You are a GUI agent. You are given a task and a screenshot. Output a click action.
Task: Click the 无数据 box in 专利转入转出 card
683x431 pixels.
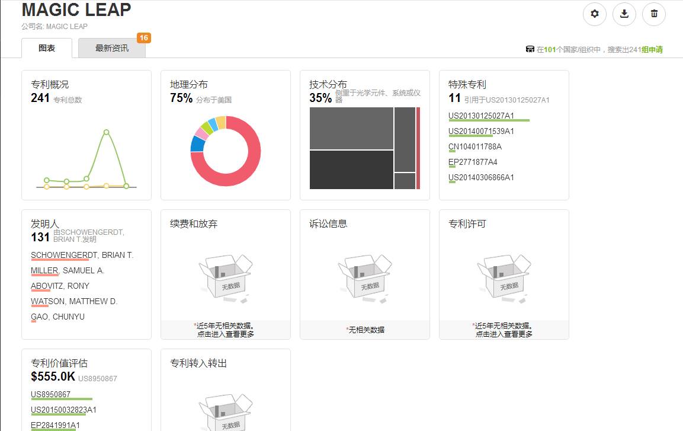(x=226, y=412)
